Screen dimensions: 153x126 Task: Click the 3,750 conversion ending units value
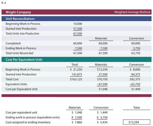pos(136,48)
